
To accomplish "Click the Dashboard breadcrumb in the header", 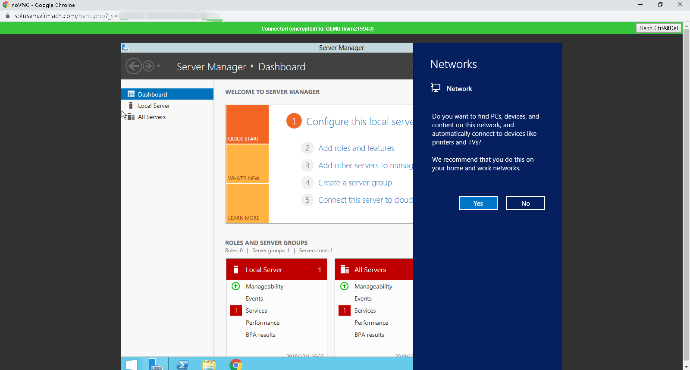I will (282, 67).
